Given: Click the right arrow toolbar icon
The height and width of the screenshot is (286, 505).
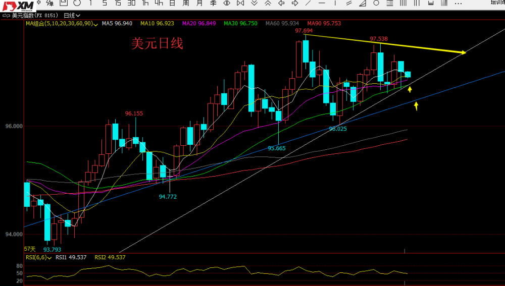Looking at the screenshot, I should pyautogui.click(x=295, y=3).
